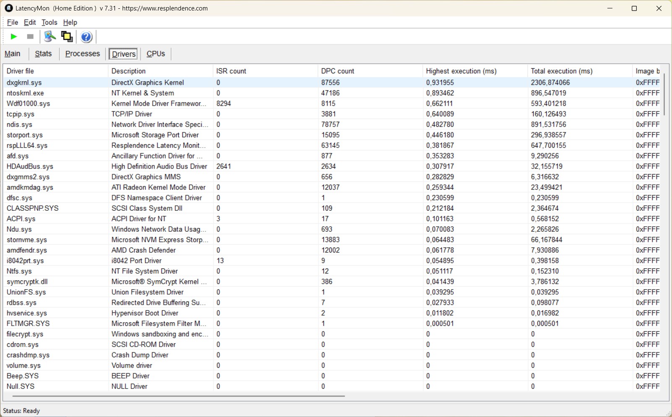Switch to the Stats tab
Image resolution: width=672 pixels, height=417 pixels.
click(43, 54)
